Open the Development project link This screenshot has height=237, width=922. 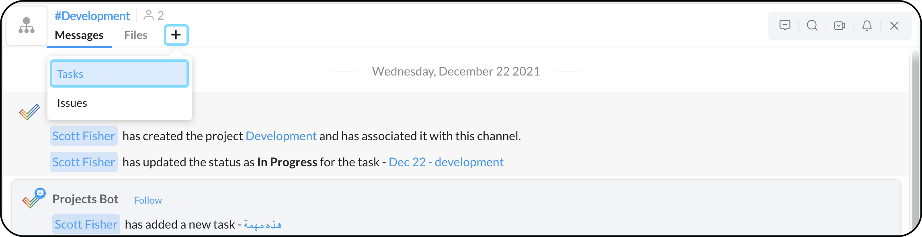tap(281, 136)
